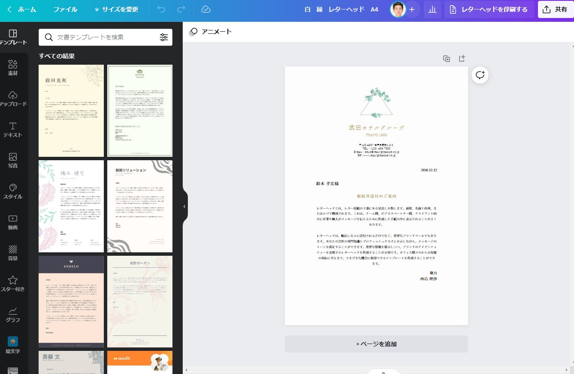574x374 pixels.
Task: Click in the template search field
Action: tap(106, 37)
